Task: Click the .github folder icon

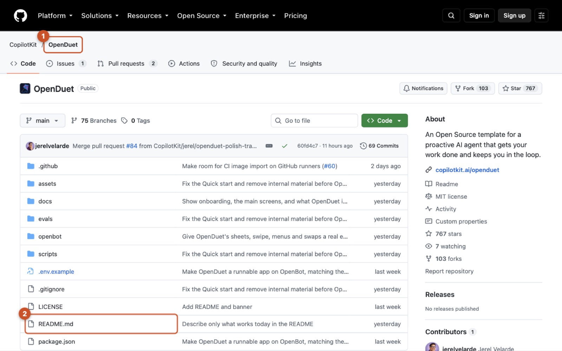Action: pos(31,166)
